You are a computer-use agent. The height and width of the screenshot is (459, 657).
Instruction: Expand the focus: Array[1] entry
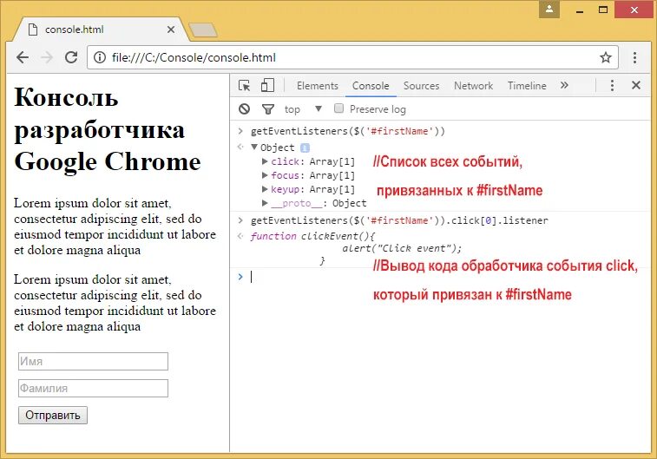(265, 175)
